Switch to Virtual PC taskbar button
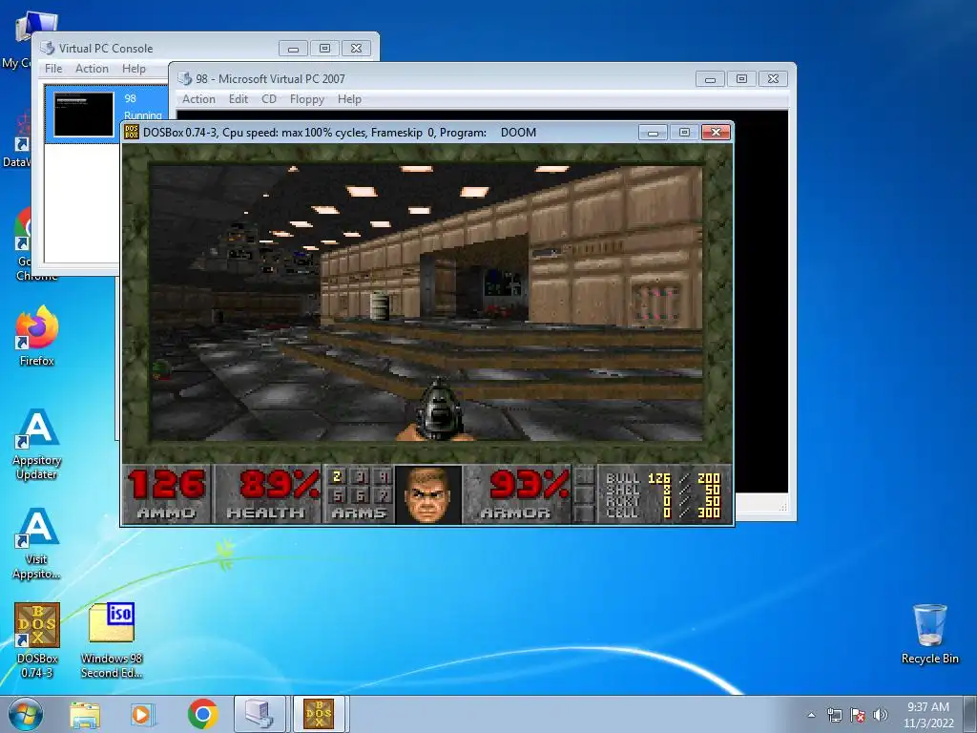 tap(260, 714)
